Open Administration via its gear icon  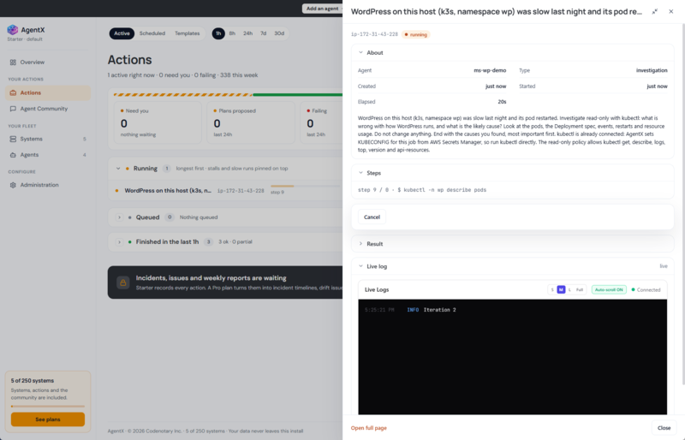pos(13,185)
